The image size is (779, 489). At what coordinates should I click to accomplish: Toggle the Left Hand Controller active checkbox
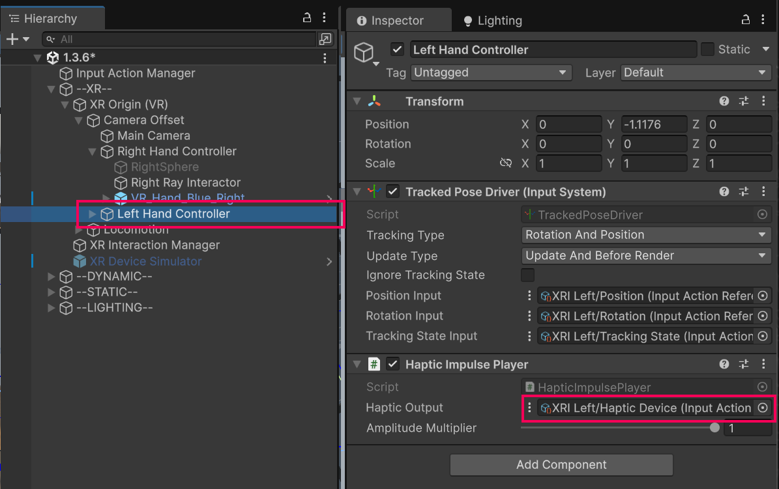396,49
